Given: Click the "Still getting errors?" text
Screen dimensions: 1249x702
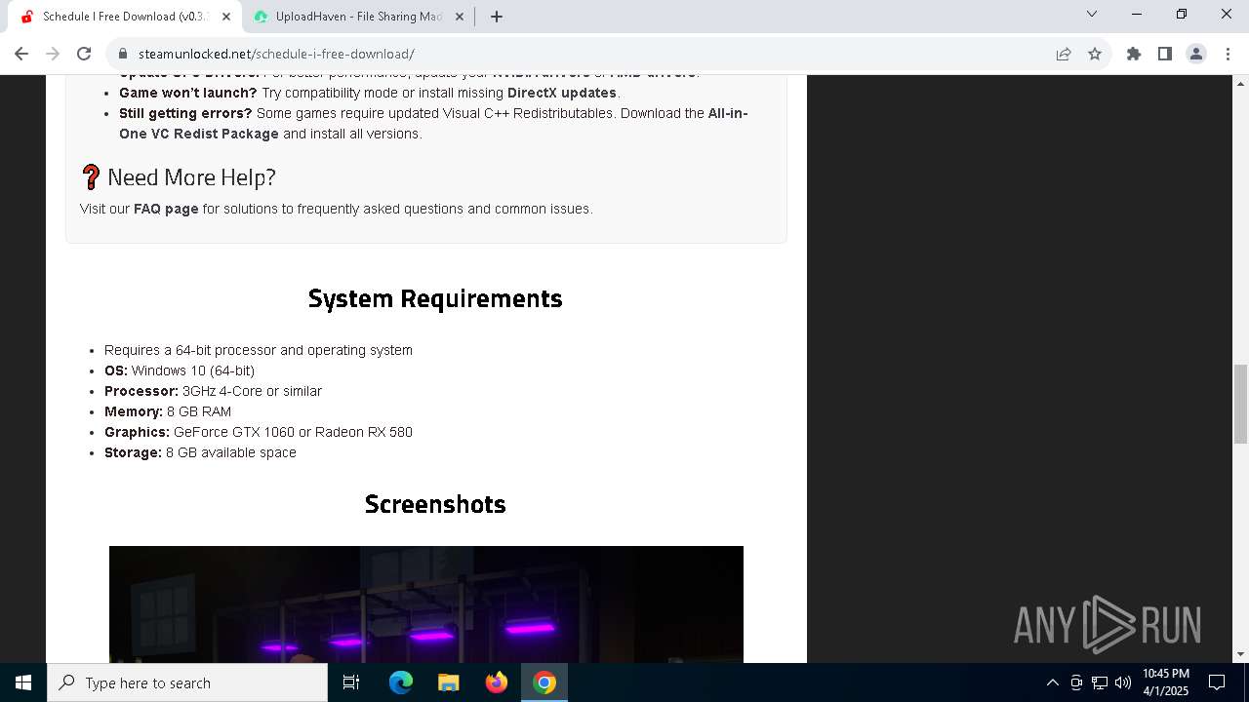Looking at the screenshot, I should pyautogui.click(x=185, y=113).
